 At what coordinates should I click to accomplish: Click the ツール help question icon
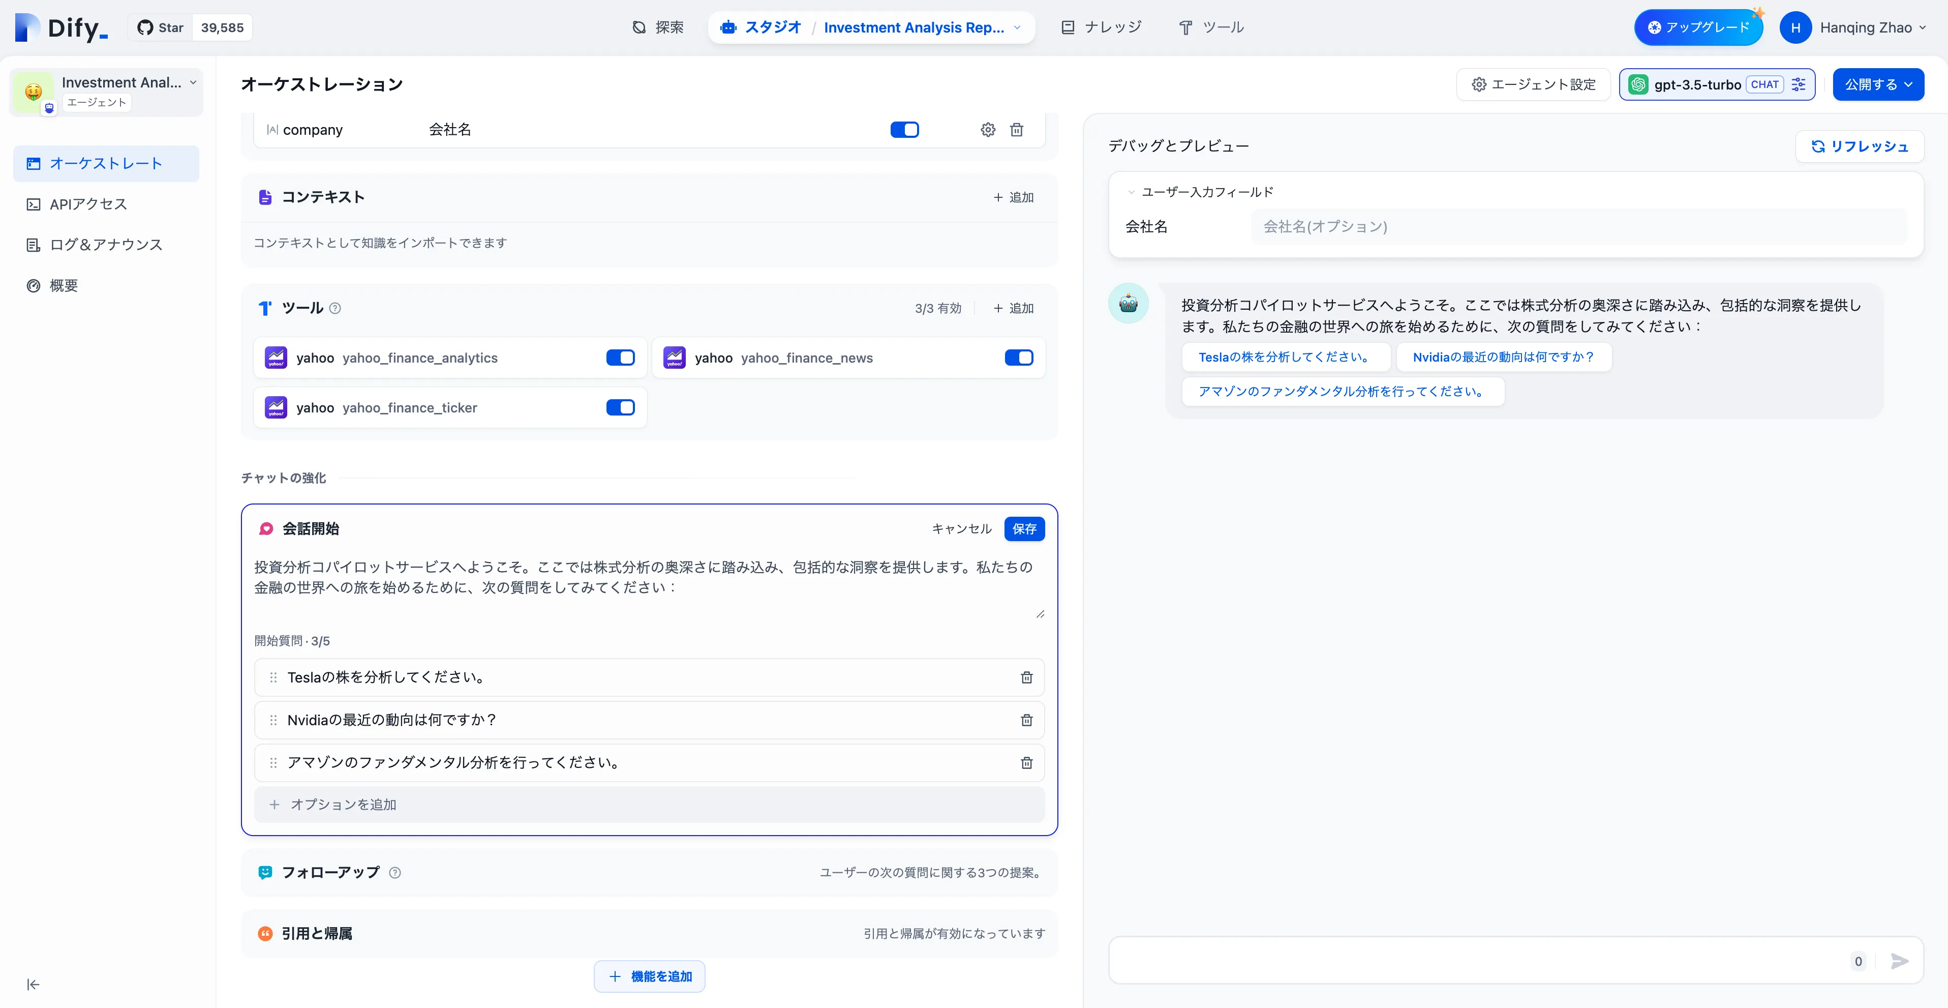[x=335, y=308]
